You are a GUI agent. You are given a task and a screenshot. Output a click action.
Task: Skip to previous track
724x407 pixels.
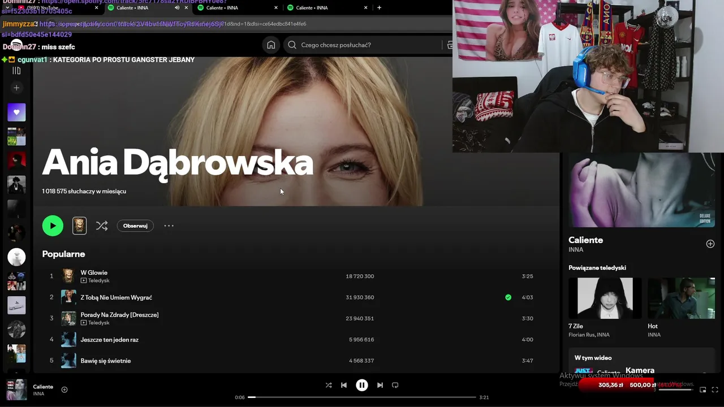pyautogui.click(x=344, y=385)
